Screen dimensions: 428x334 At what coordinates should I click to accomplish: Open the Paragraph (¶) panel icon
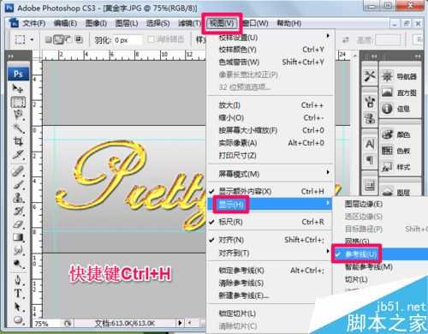[x=370, y=160]
